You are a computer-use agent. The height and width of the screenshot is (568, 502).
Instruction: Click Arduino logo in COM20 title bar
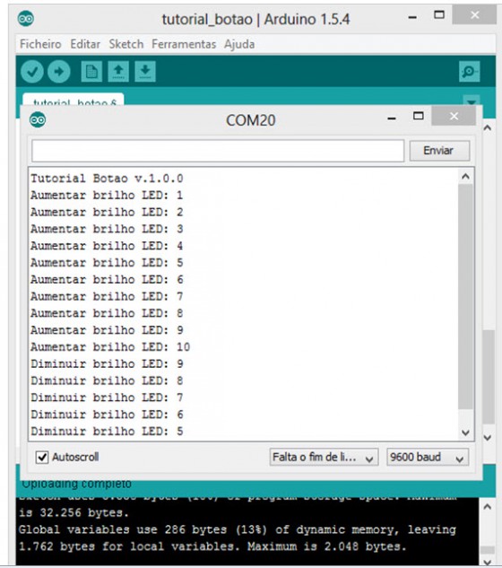(x=38, y=120)
